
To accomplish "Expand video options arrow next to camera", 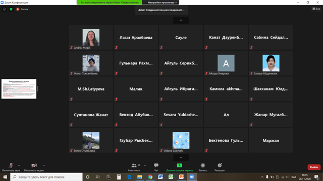I will point(44,165).
